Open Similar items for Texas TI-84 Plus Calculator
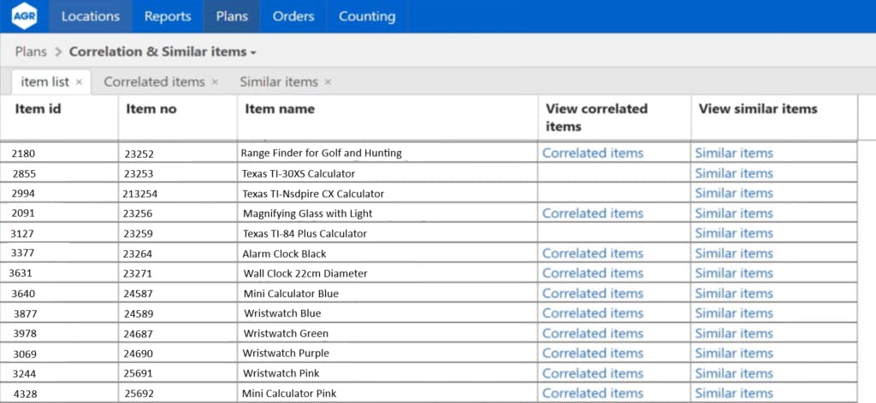 coord(734,233)
